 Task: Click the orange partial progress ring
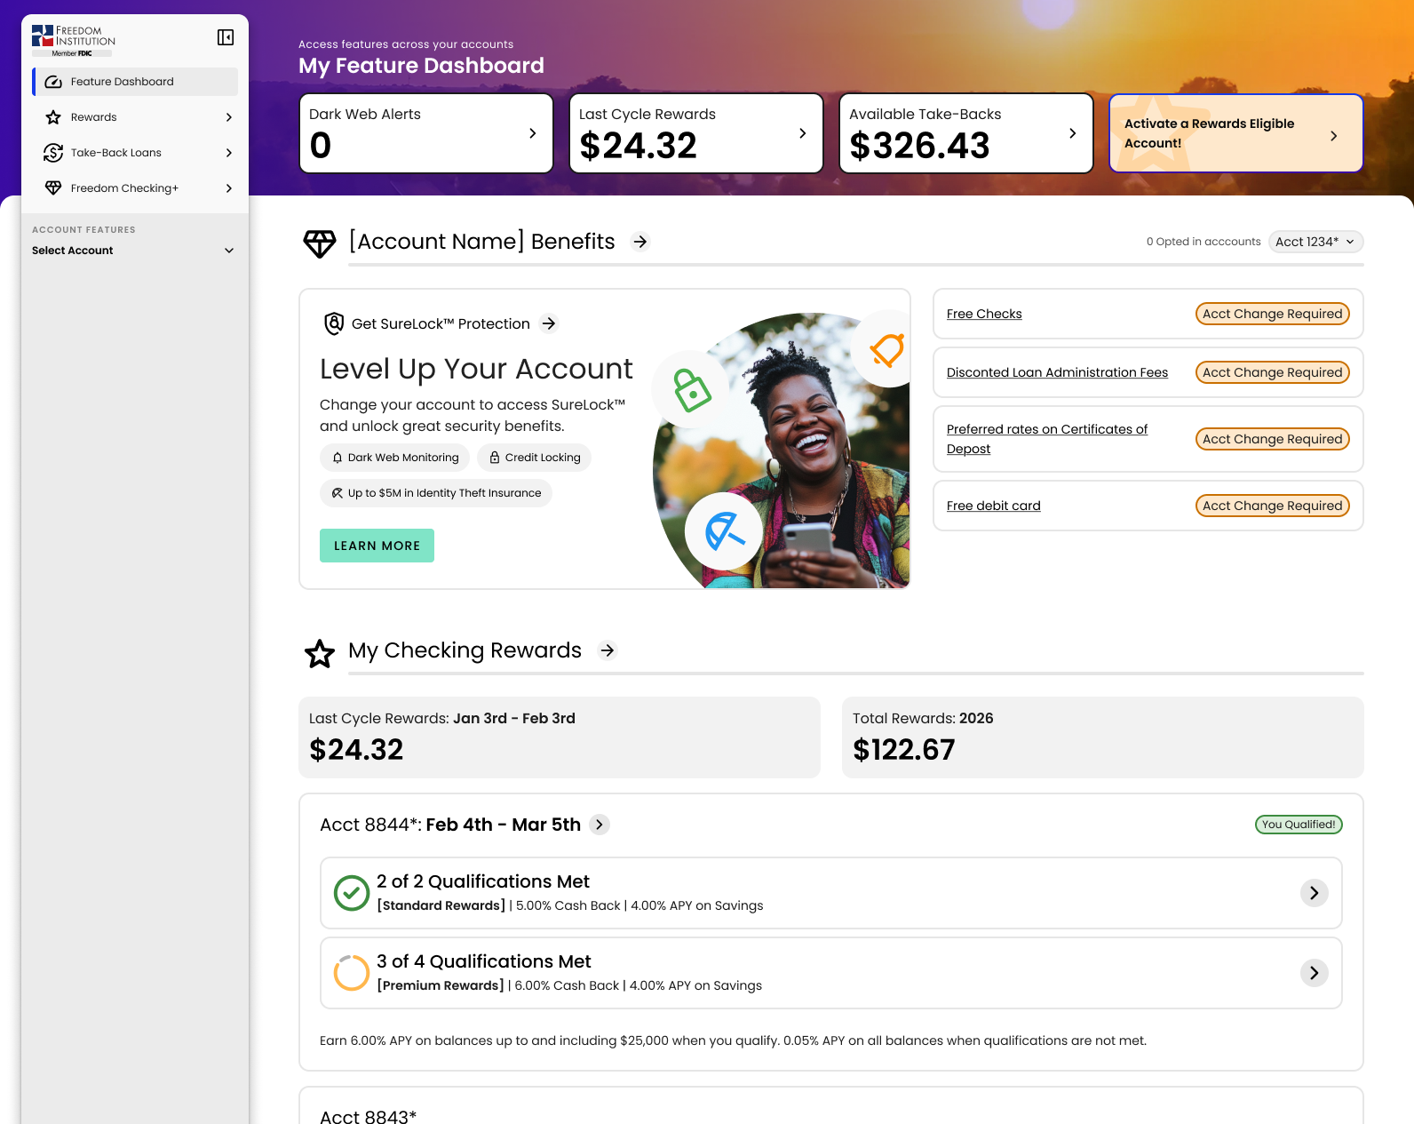[x=352, y=973]
